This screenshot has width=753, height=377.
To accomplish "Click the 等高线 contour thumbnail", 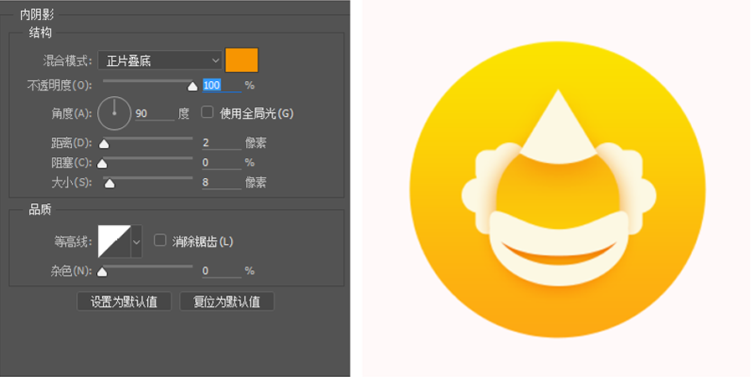I will point(115,242).
